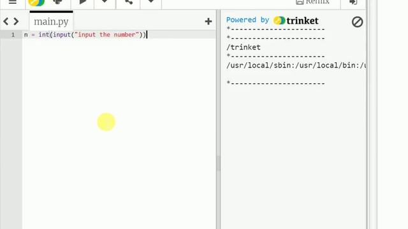Run the code with the play button
408x229 pixels.
coord(83,2)
